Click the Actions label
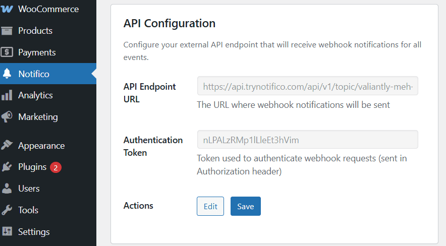Viewport: 446px width, 246px height. click(138, 205)
